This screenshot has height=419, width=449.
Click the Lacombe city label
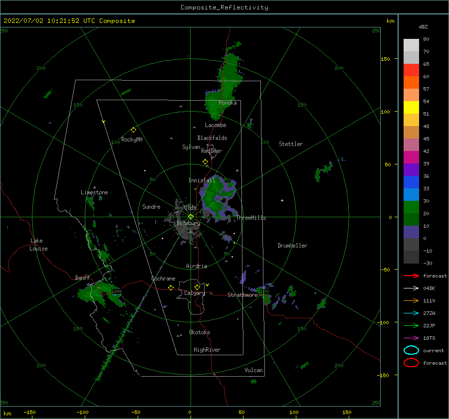216,125
